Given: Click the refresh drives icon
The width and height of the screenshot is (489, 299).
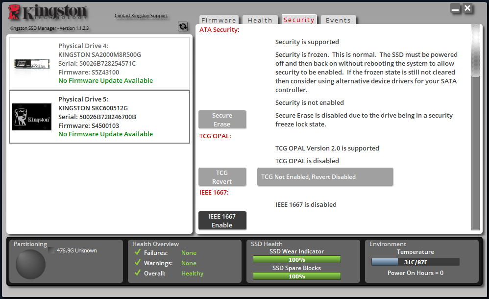Looking at the screenshot, I should [183, 27].
